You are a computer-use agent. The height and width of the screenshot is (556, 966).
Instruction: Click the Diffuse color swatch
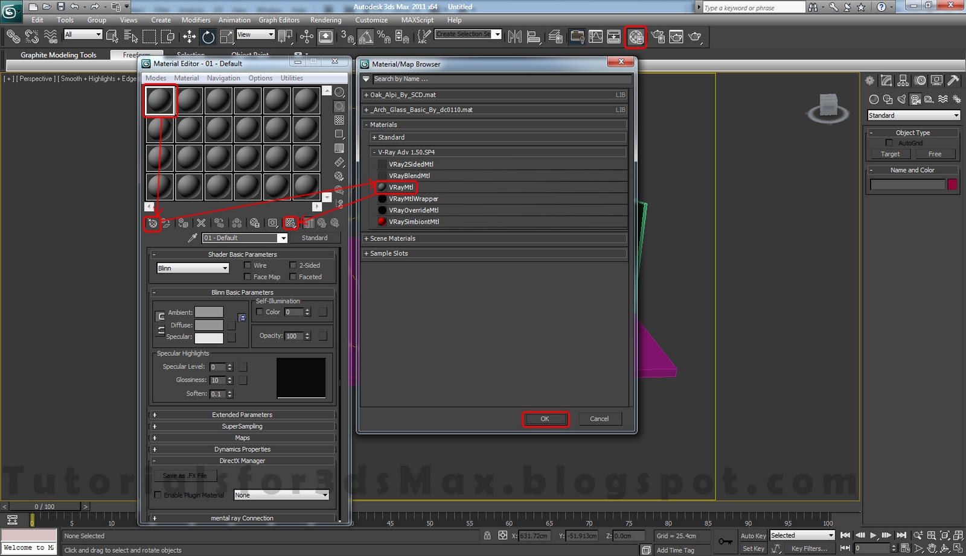[x=209, y=324]
